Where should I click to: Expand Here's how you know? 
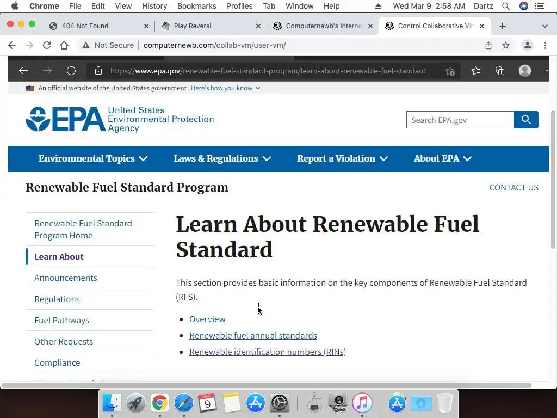[225, 88]
